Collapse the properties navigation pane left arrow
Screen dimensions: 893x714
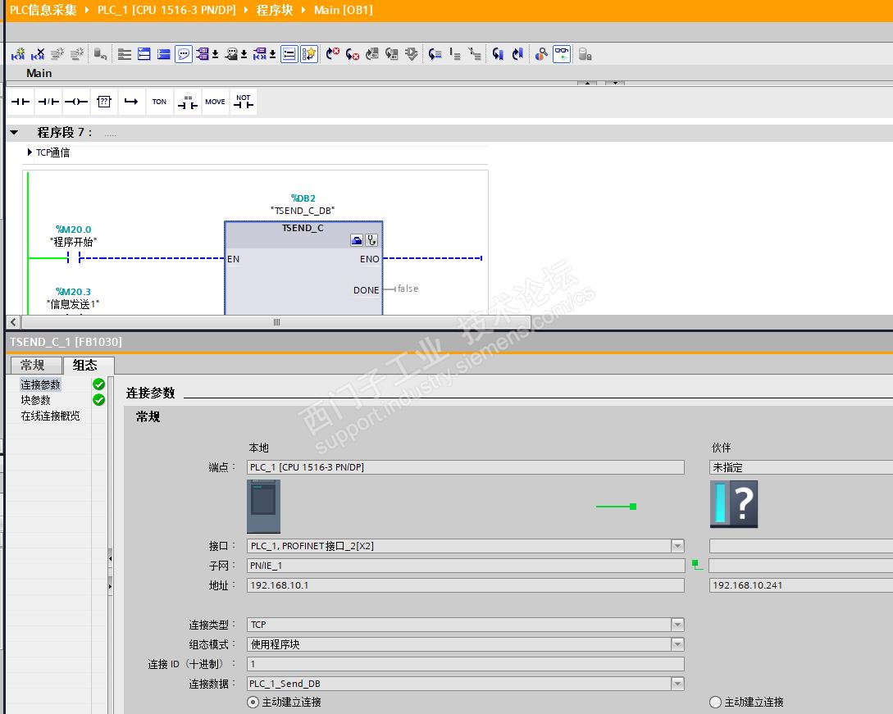[x=110, y=558]
